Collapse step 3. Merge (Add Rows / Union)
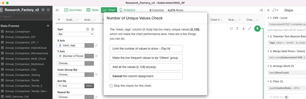This screenshot has height=99, width=306. point(268,52)
